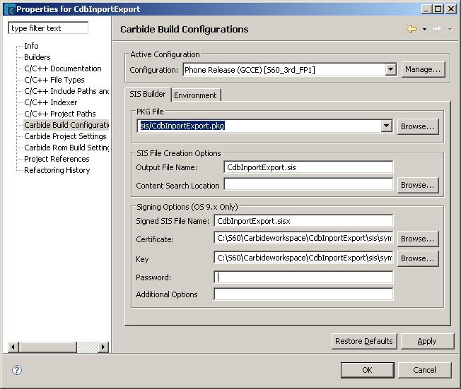Viewport: 461px width, 389px height.
Task: Open the help question mark icon
Action: point(17,370)
